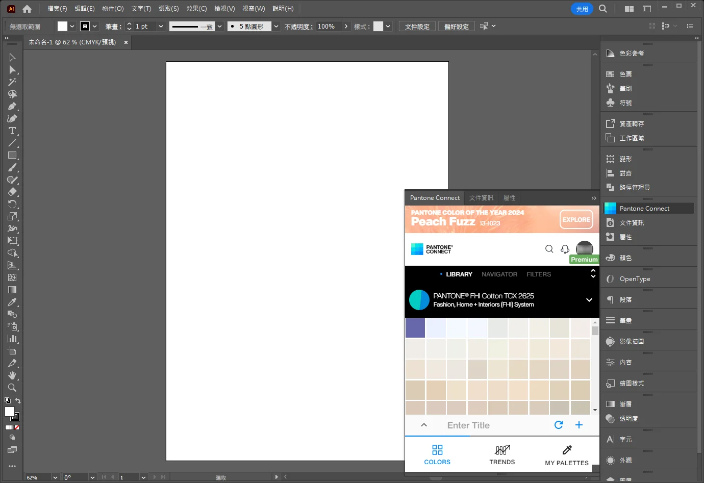Open the zoom level dropdown at 62%
The image size is (704, 483).
55,477
